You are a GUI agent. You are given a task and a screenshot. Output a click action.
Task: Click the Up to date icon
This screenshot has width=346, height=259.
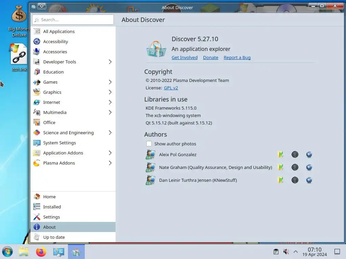[x=37, y=237]
